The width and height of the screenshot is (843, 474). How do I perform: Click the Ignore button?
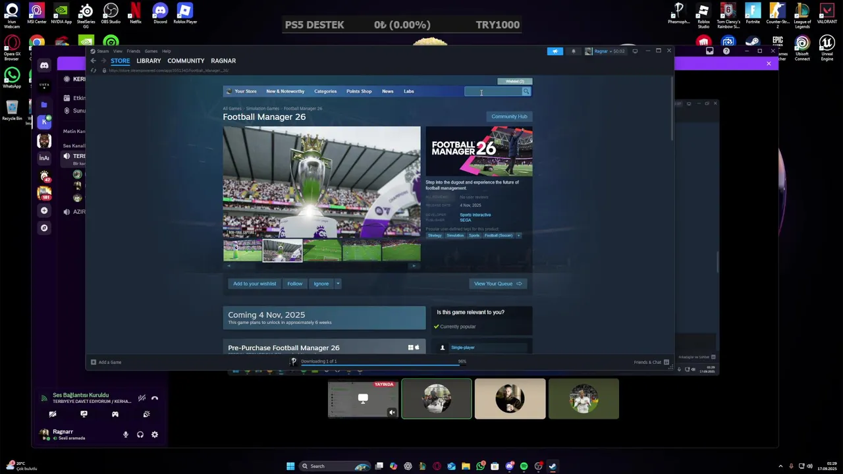pyautogui.click(x=321, y=284)
